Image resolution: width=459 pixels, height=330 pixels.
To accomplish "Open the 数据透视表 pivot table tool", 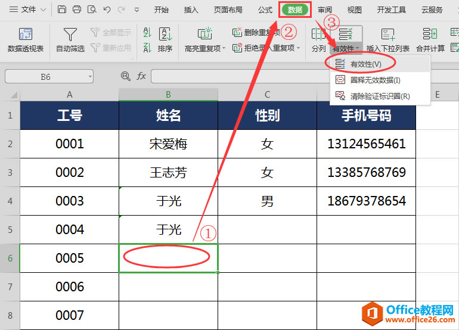I will [x=25, y=39].
